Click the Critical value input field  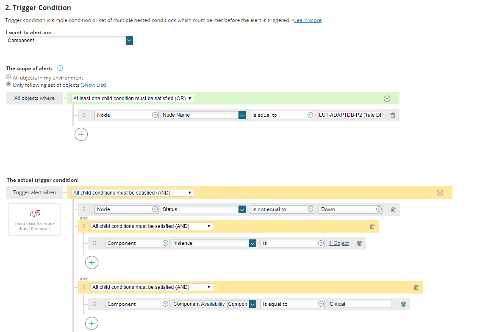click(x=360, y=304)
